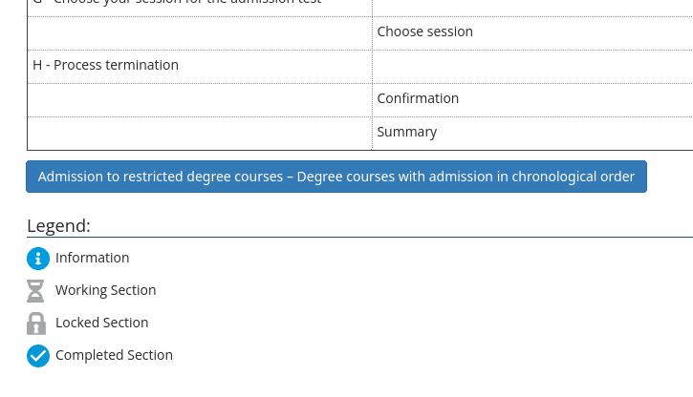Click the empty cell left of Choose session
Viewport: 693px width, 397px height.
pyautogui.click(x=199, y=31)
